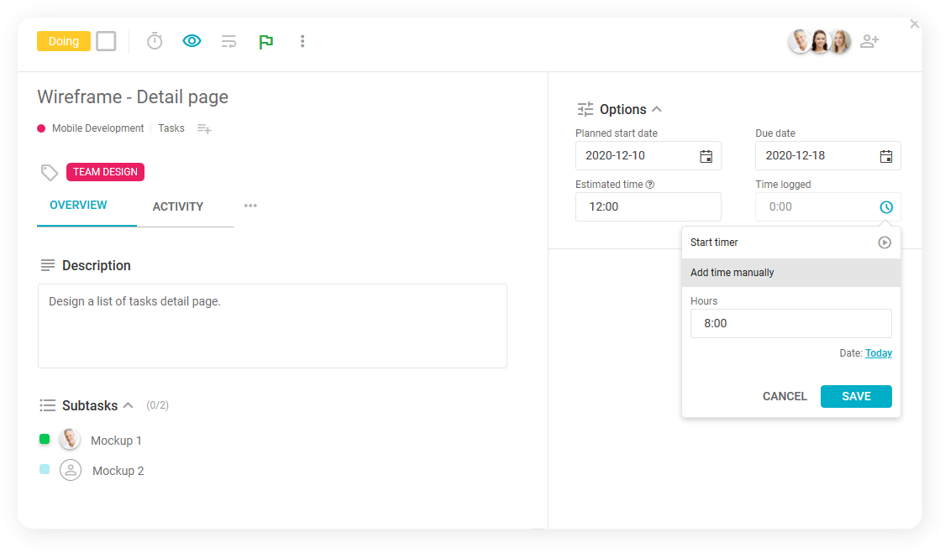Check the task complete checkbox
The image size is (945, 553).
(x=106, y=41)
